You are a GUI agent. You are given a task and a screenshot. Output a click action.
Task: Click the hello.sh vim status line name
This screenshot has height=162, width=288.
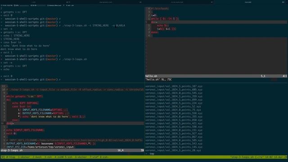click(x=151, y=76)
